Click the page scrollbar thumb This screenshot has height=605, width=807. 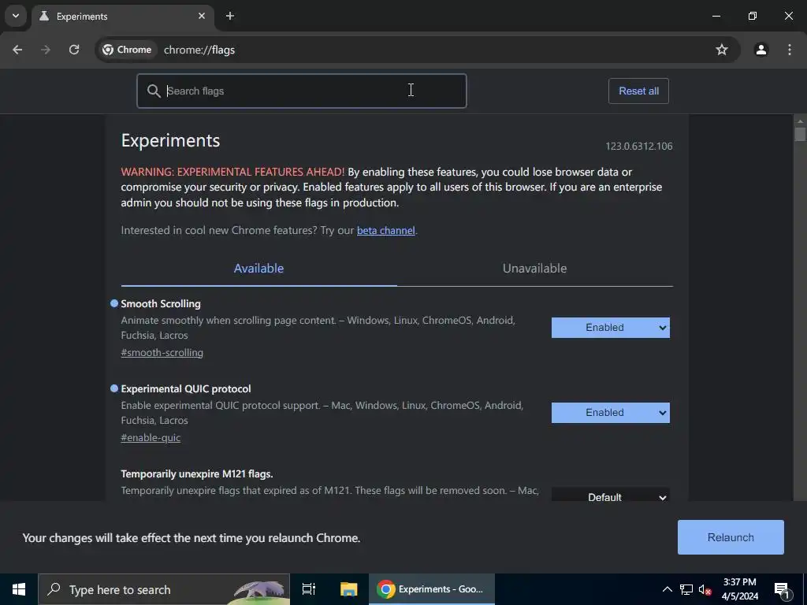[799, 134]
